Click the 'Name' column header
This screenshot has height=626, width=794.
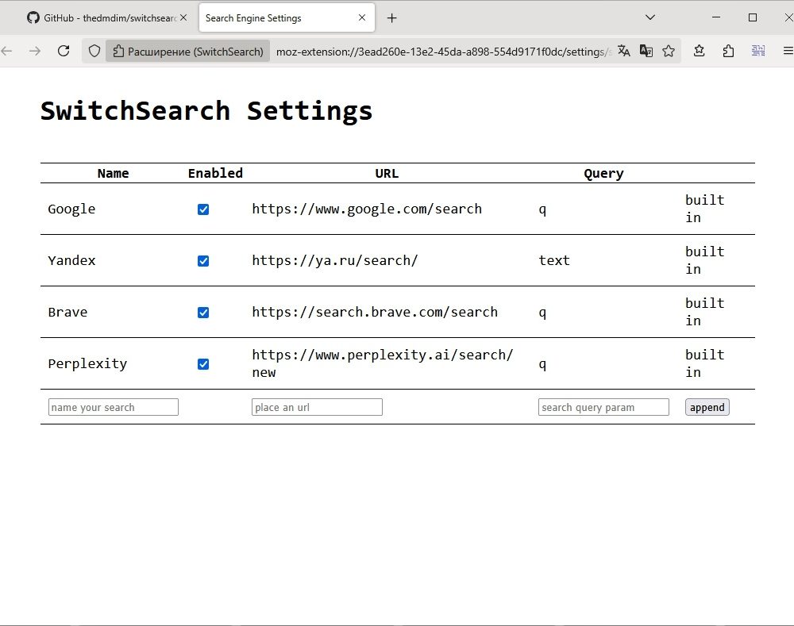click(x=113, y=174)
